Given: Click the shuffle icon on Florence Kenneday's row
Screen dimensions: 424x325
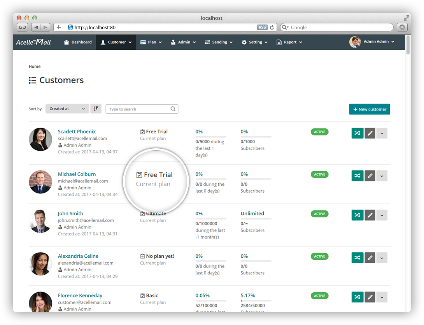Looking at the screenshot, I should 357,297.
